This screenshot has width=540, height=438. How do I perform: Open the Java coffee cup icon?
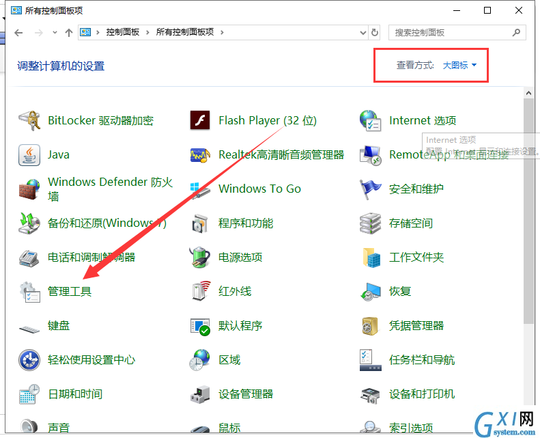pos(29,154)
